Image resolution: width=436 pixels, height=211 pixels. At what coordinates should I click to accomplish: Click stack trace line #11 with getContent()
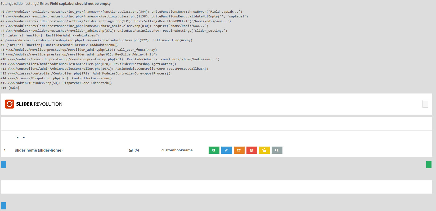[88, 64]
